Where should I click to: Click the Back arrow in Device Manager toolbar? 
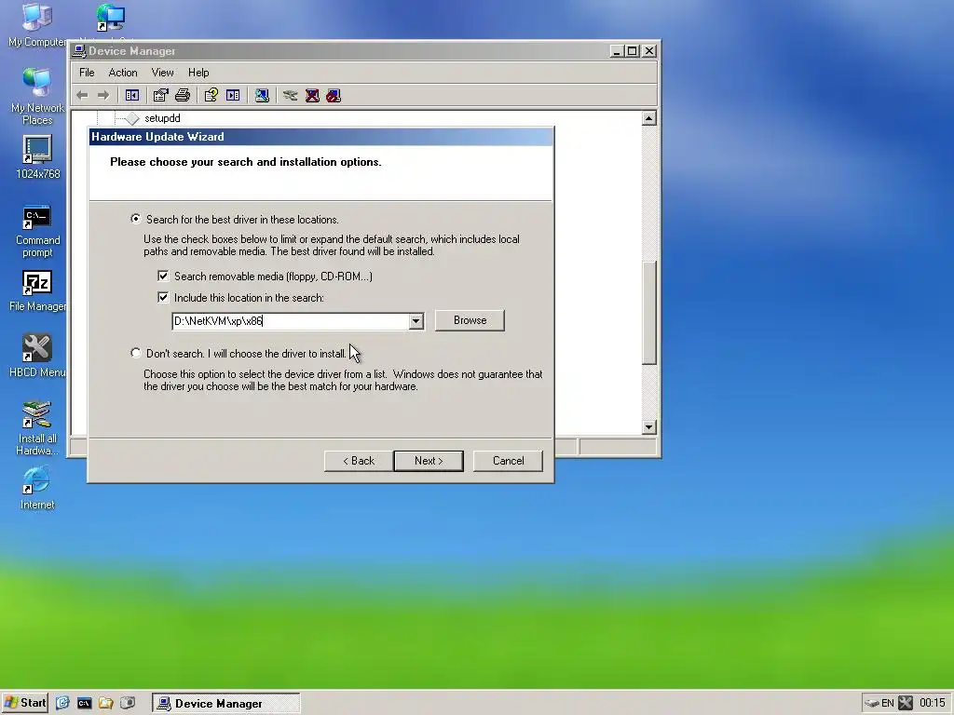(82, 96)
